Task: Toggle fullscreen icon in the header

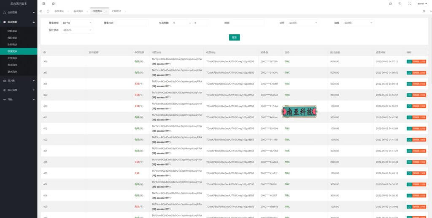Action: 410,4
